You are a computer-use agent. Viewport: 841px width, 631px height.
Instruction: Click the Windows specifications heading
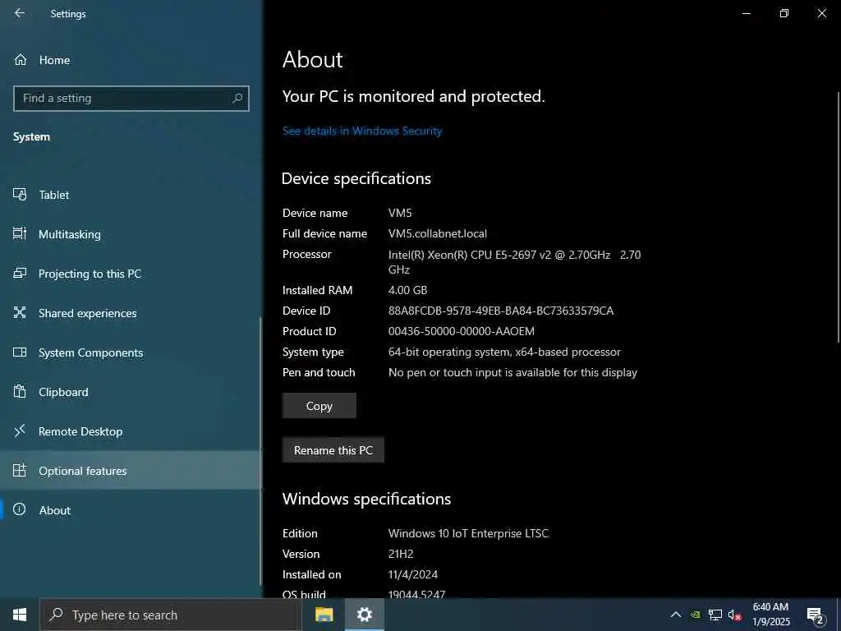click(366, 499)
